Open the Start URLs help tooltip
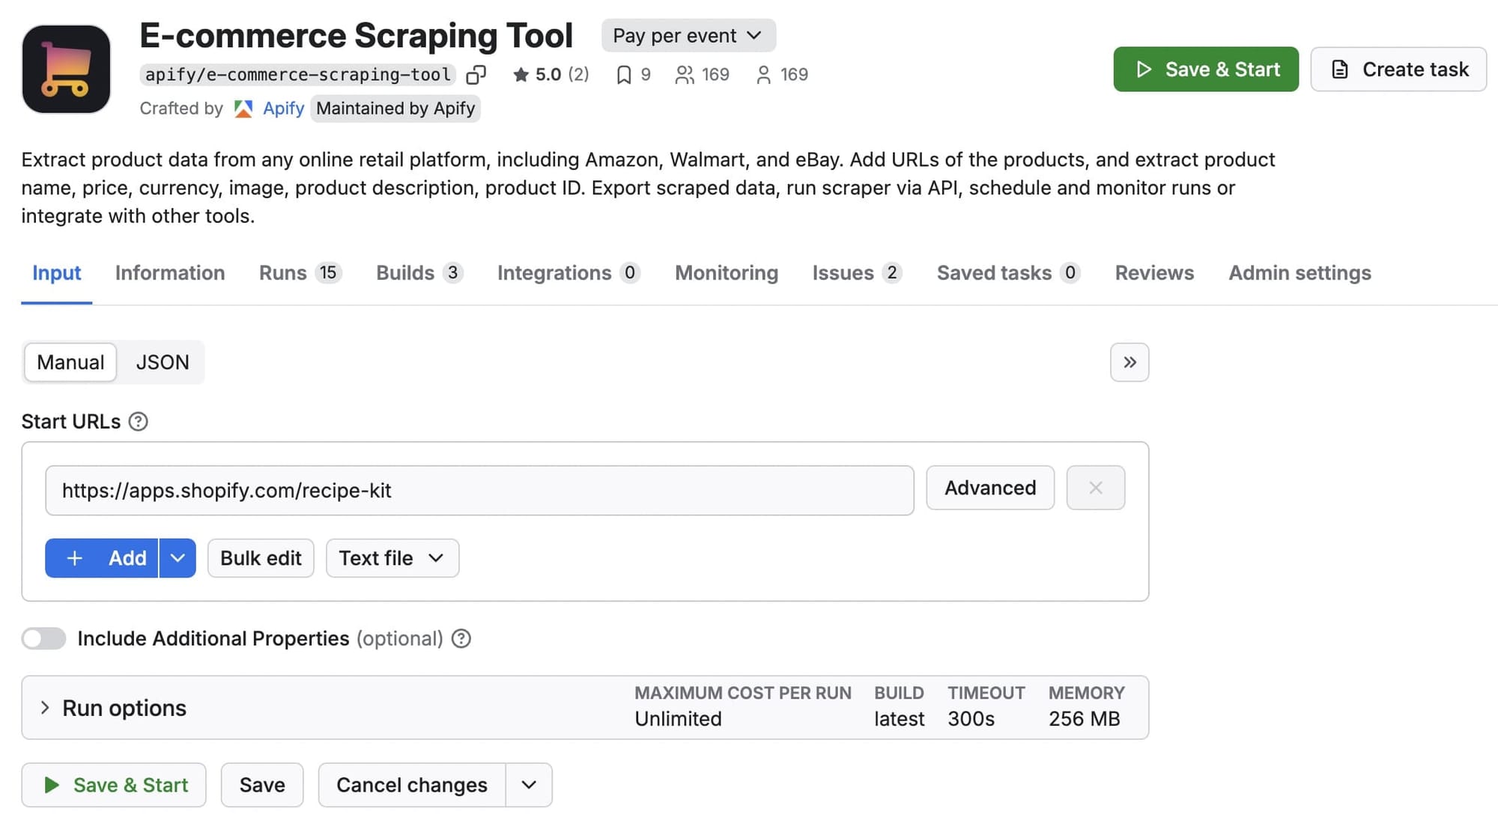The height and width of the screenshot is (826, 1498). [138, 421]
